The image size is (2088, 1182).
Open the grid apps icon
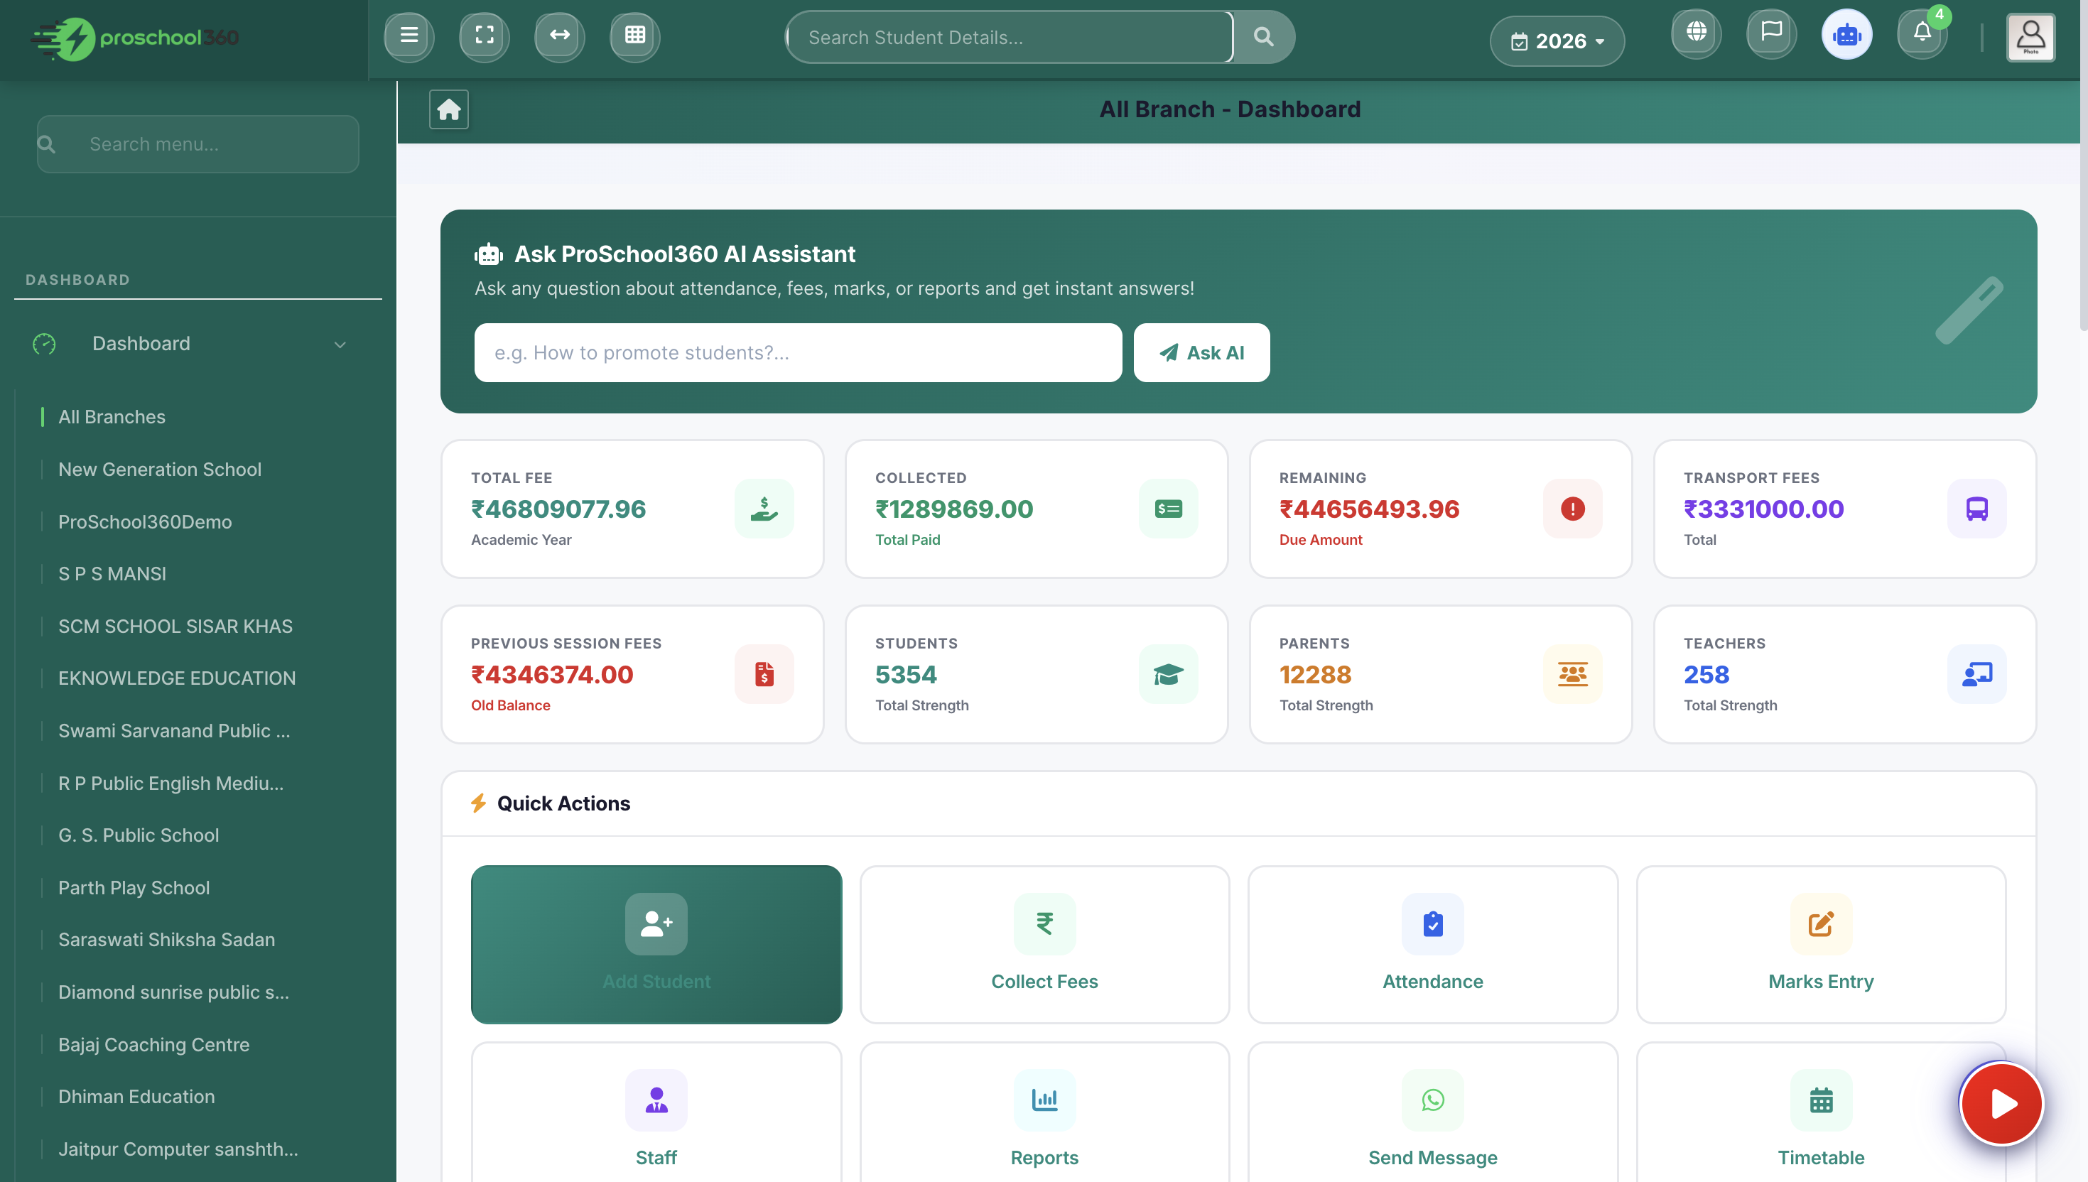(635, 36)
